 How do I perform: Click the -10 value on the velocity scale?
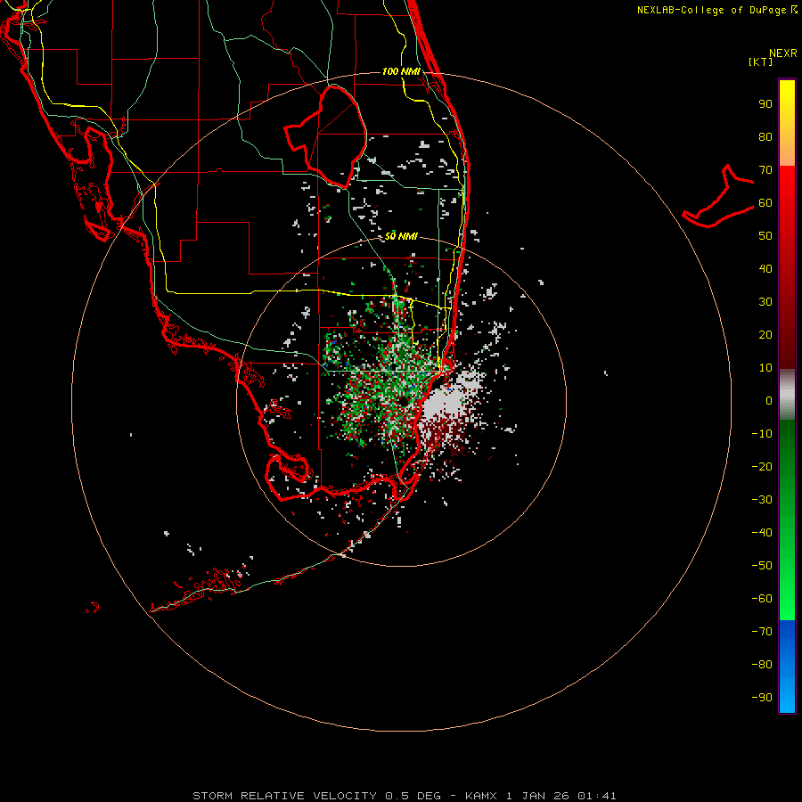tap(762, 434)
